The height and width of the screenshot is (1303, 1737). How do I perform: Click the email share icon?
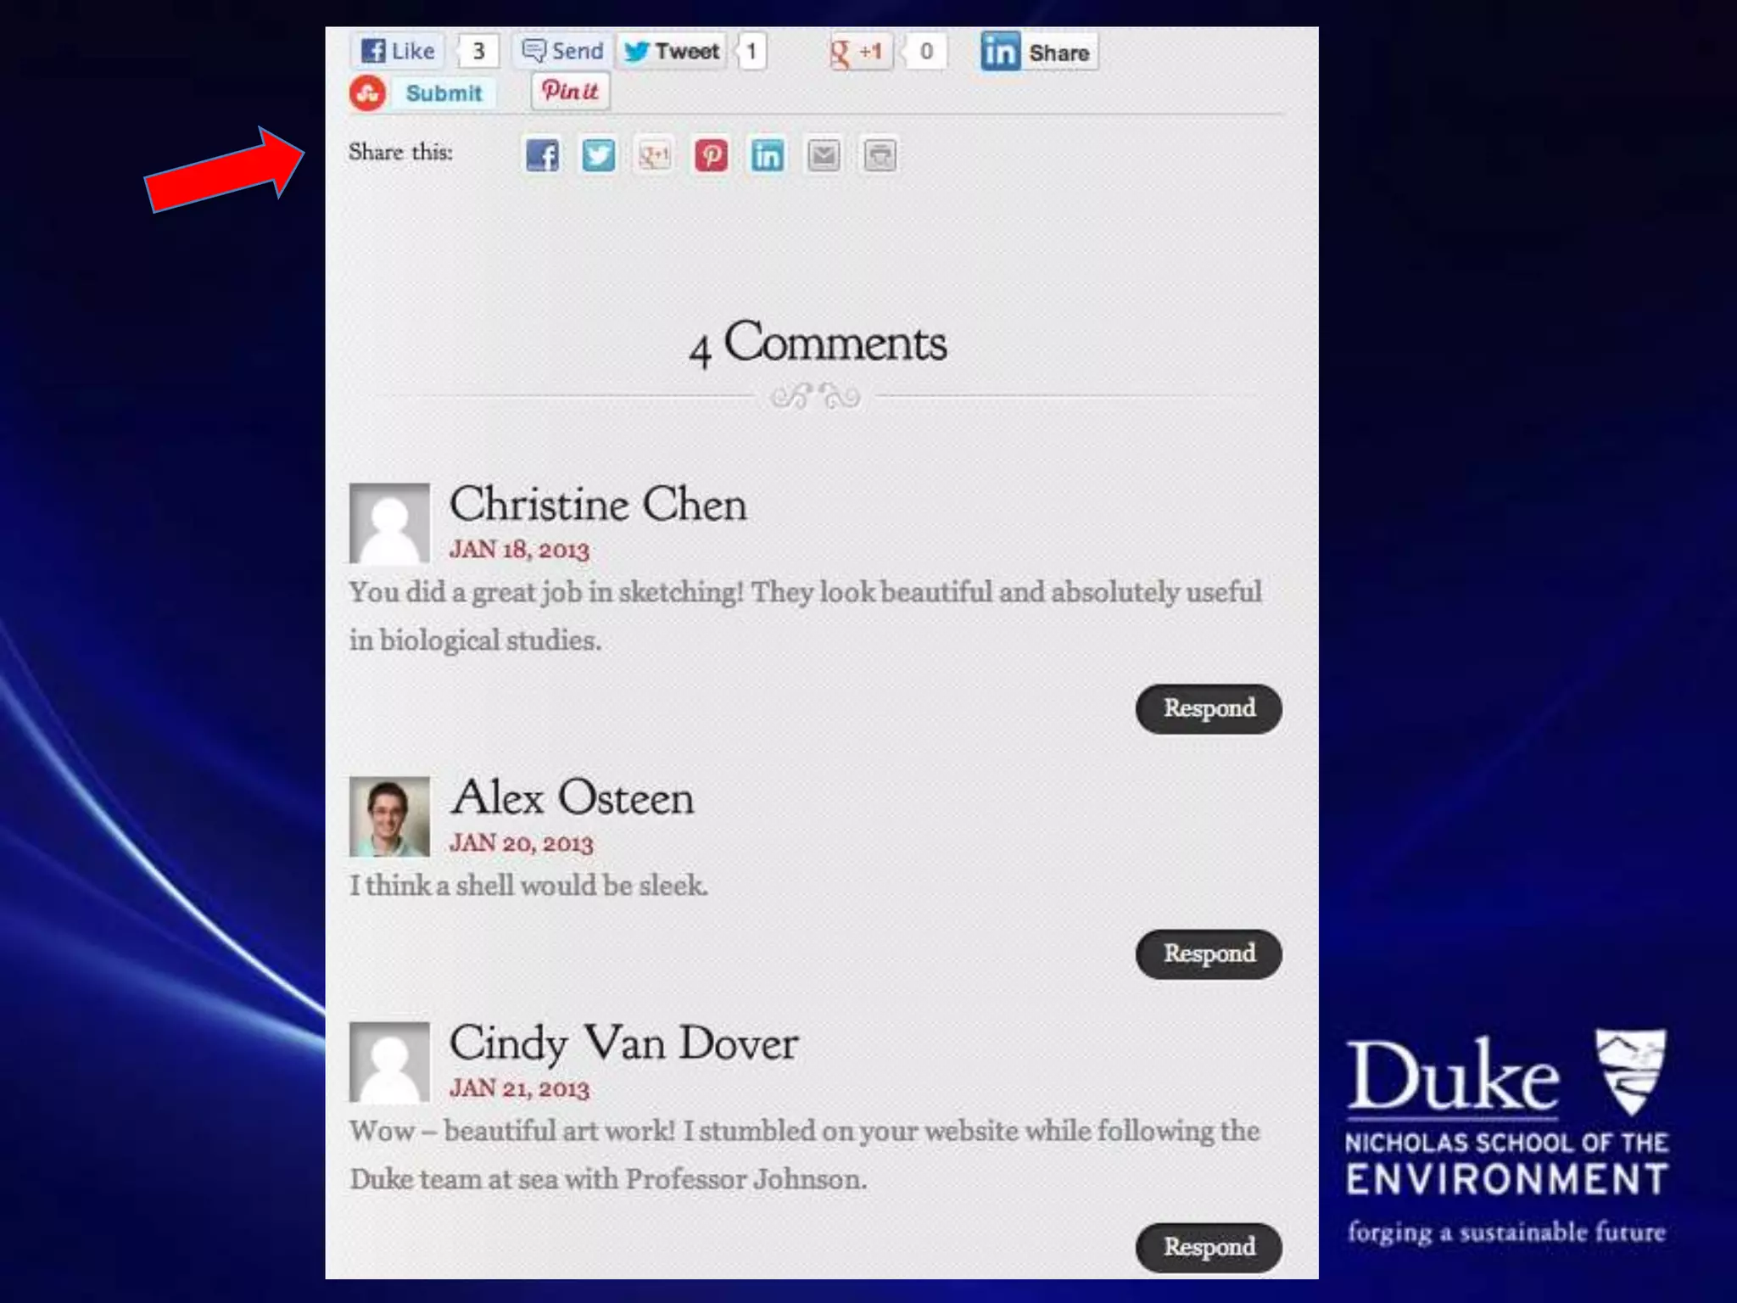click(x=824, y=155)
